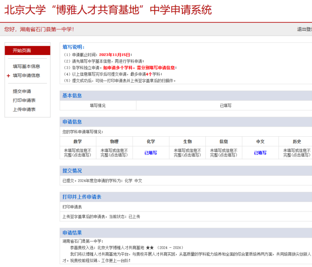Click 已填写 link under 化学
The image size is (312, 267).
pyautogui.click(x=150, y=153)
